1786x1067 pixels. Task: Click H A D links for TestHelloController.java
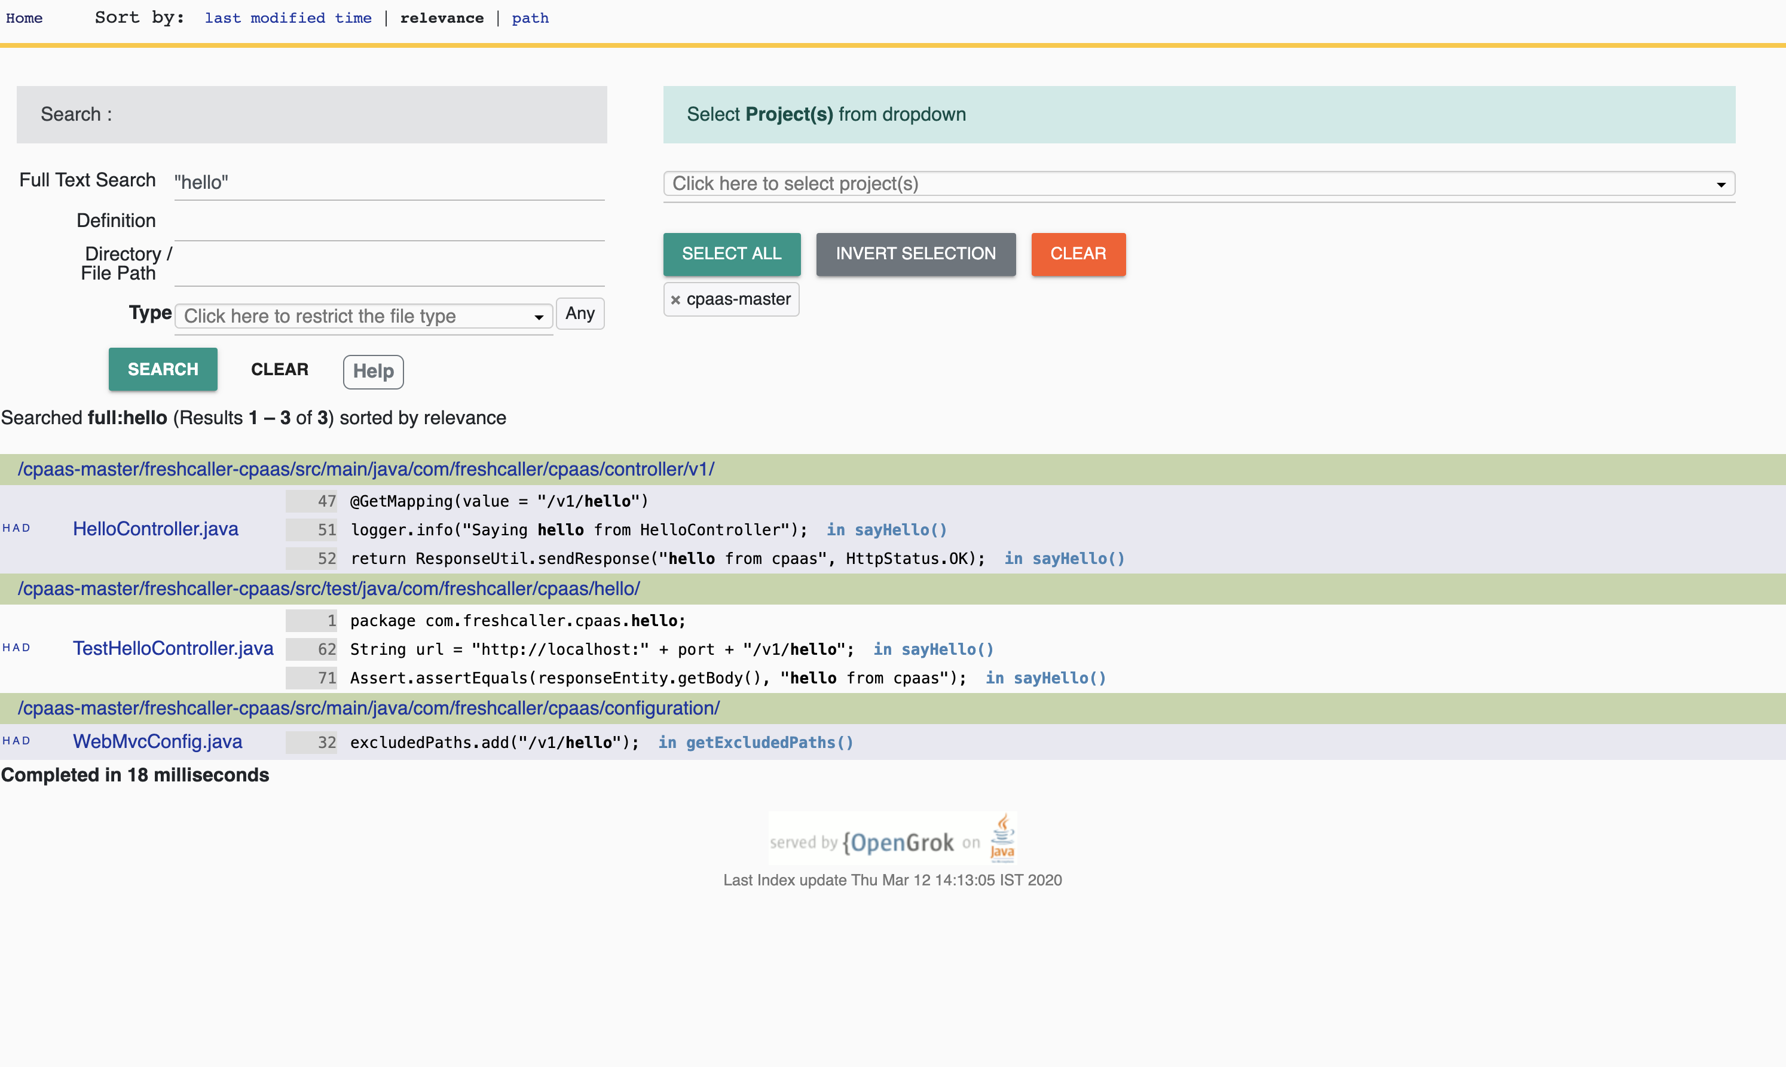17,648
